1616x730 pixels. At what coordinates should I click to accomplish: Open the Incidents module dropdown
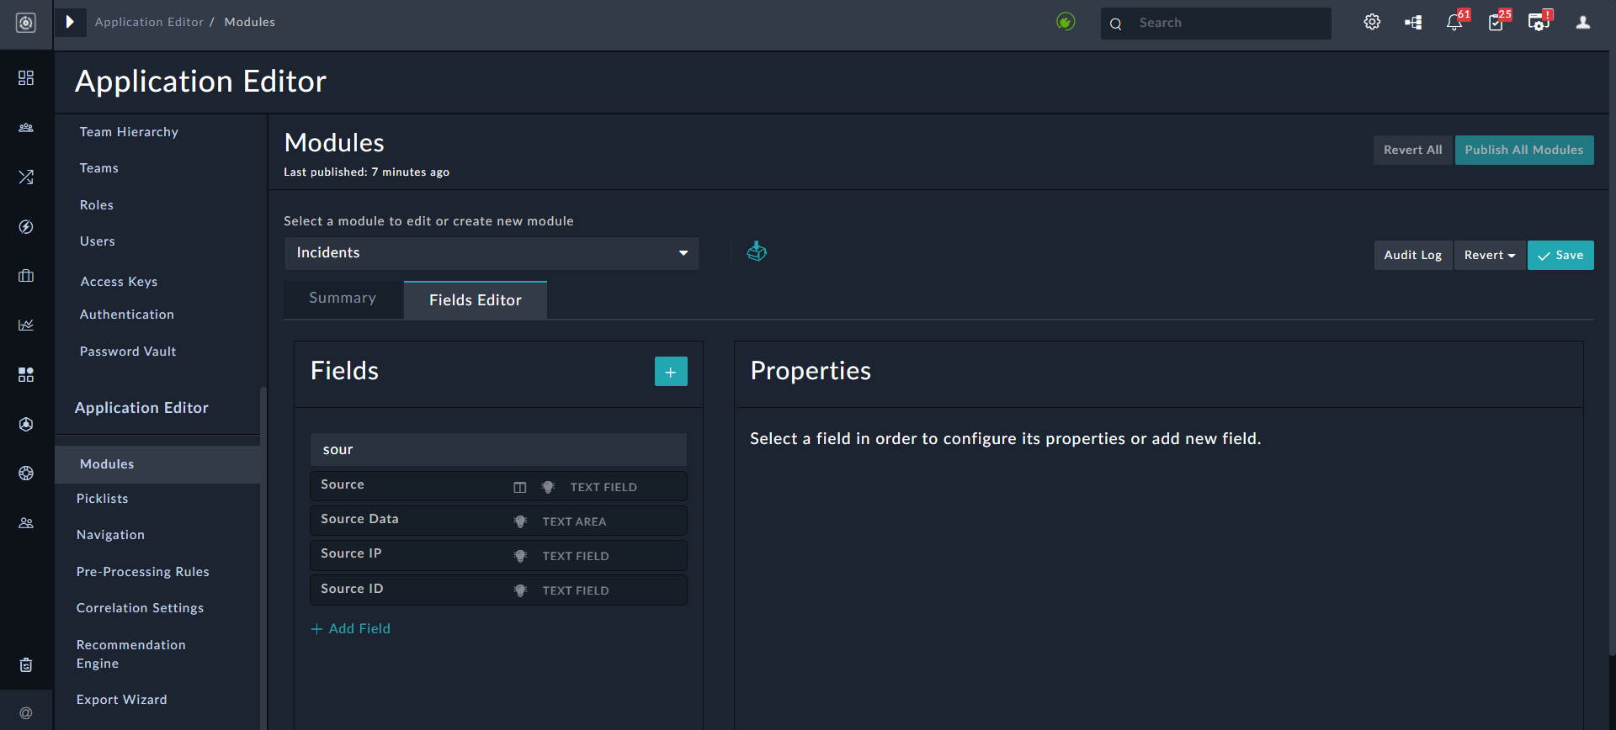492,253
